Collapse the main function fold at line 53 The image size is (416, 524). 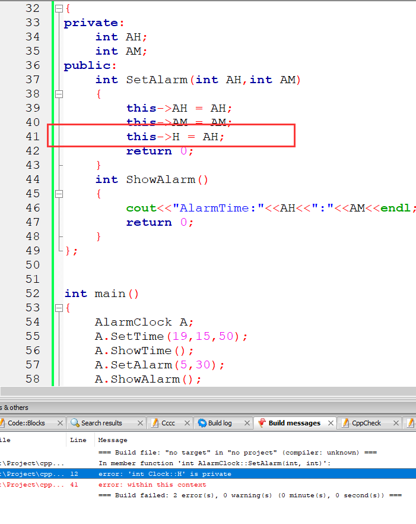pos(58,308)
